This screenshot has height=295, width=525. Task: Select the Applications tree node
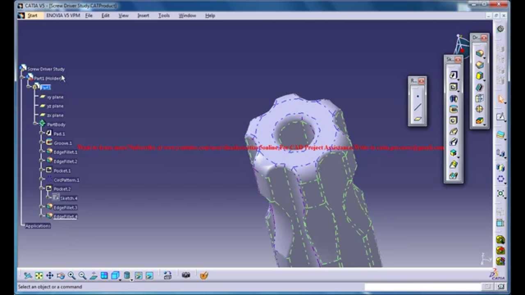click(x=38, y=226)
